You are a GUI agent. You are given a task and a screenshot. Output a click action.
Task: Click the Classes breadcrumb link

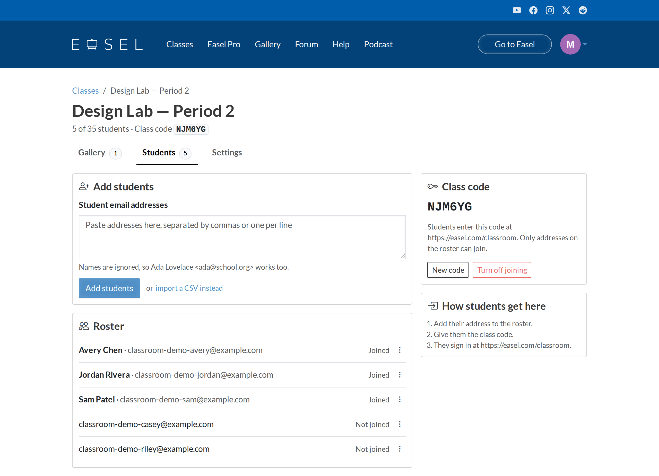85,91
